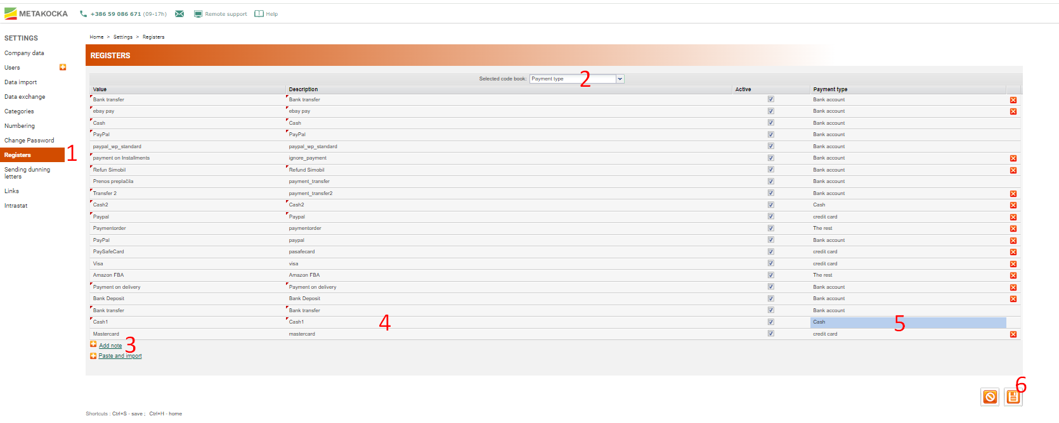Click the ignore_payment description cell

(509, 158)
